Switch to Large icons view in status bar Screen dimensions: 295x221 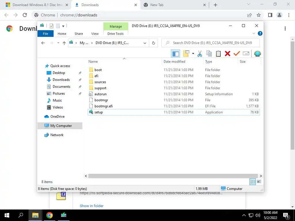click(x=259, y=182)
